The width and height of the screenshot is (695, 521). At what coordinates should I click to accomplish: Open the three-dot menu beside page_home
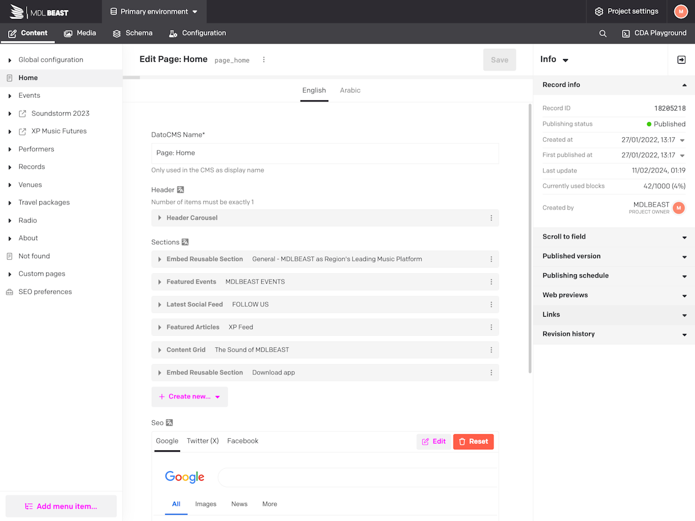(x=264, y=60)
